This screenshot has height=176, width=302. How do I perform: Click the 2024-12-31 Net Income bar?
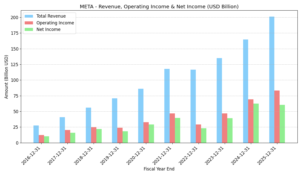[x=256, y=123]
